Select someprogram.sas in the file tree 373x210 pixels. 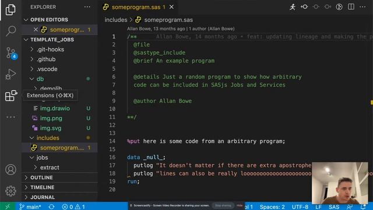[x=59, y=148]
